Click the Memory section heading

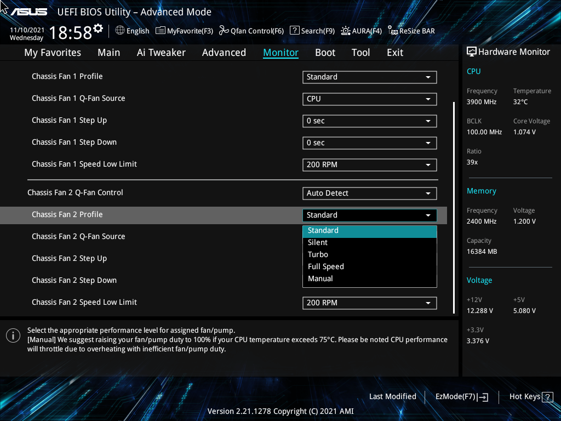coord(481,191)
